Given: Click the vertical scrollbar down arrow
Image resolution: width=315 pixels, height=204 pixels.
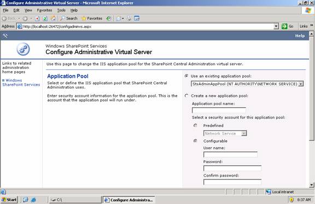Looking at the screenshot, I should pyautogui.click(x=311, y=185).
